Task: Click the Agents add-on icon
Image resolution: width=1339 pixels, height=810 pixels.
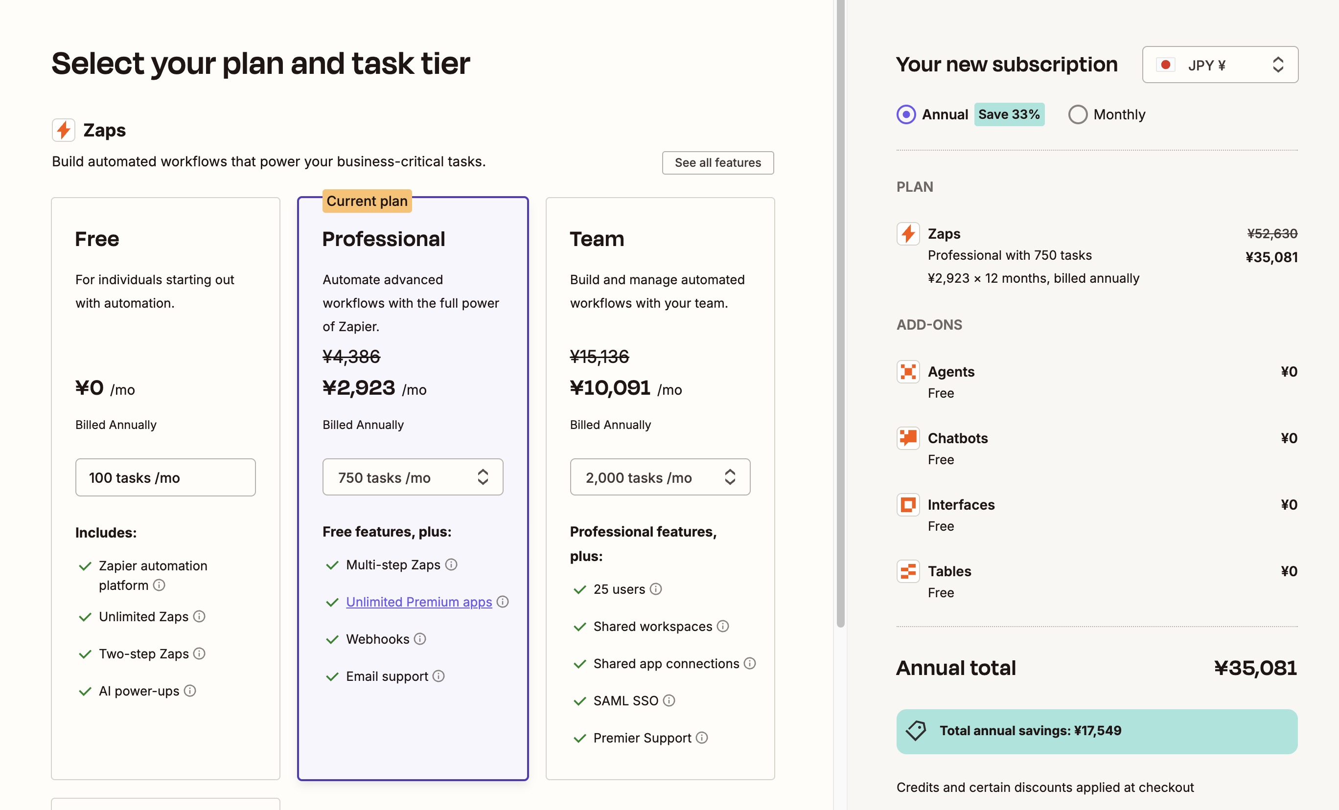Action: (908, 372)
